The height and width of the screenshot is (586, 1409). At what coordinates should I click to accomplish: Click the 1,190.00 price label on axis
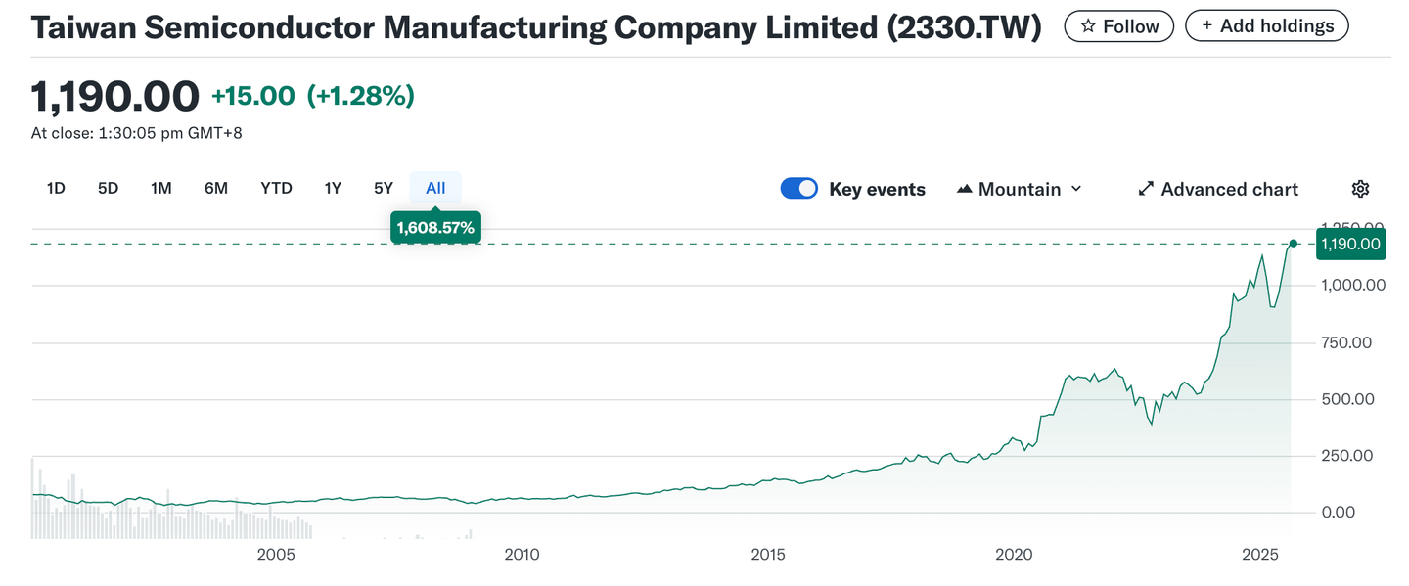pos(1351,244)
